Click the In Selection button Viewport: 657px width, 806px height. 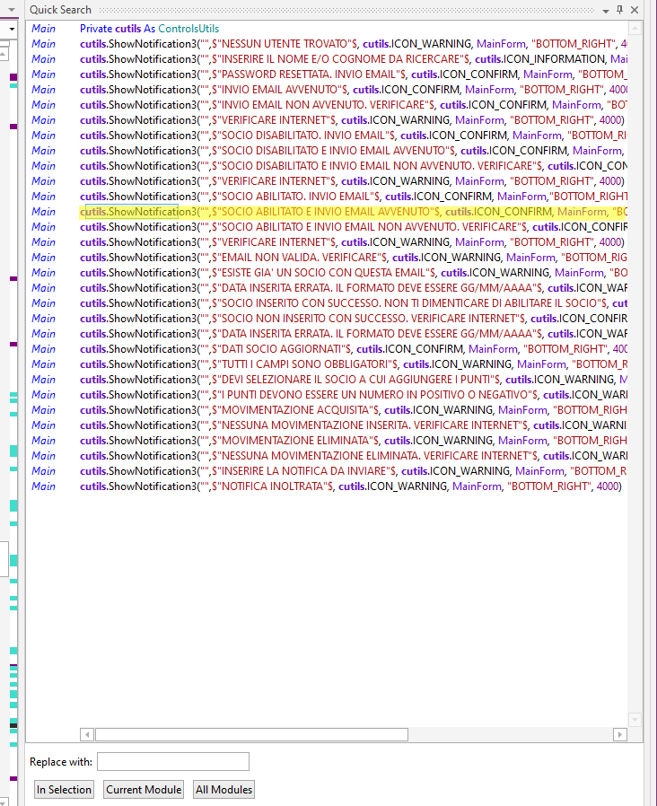click(64, 790)
